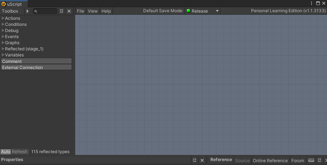Close the Toolbox panel with X
This screenshot has width=327, height=165.
pyautogui.click(x=69, y=11)
